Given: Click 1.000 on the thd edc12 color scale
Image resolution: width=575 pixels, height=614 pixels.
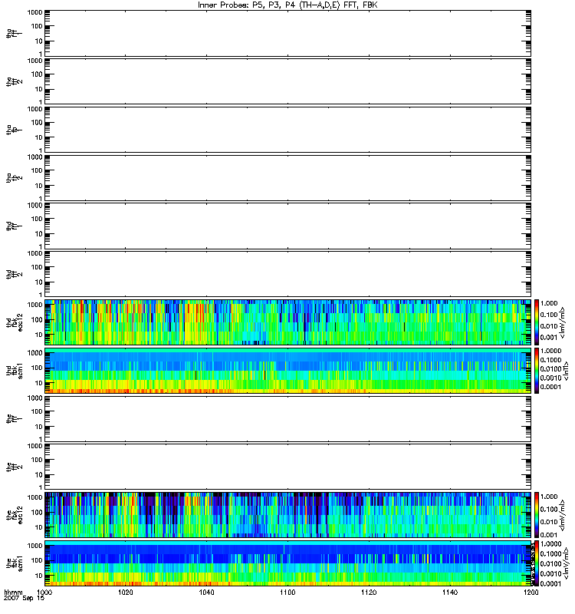Looking at the screenshot, I should point(549,303).
